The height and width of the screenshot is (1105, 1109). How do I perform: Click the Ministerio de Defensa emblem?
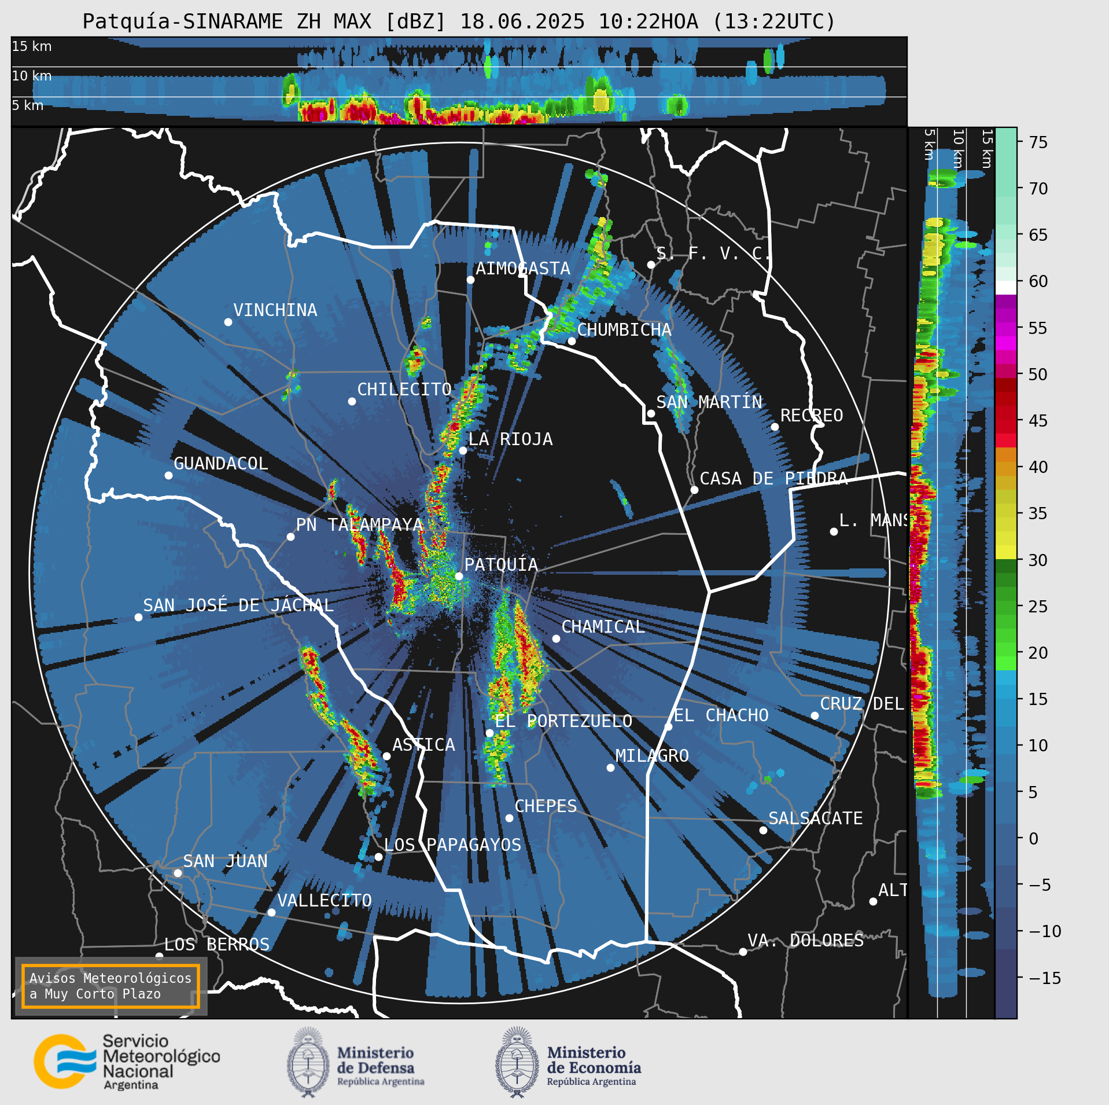[308, 1062]
